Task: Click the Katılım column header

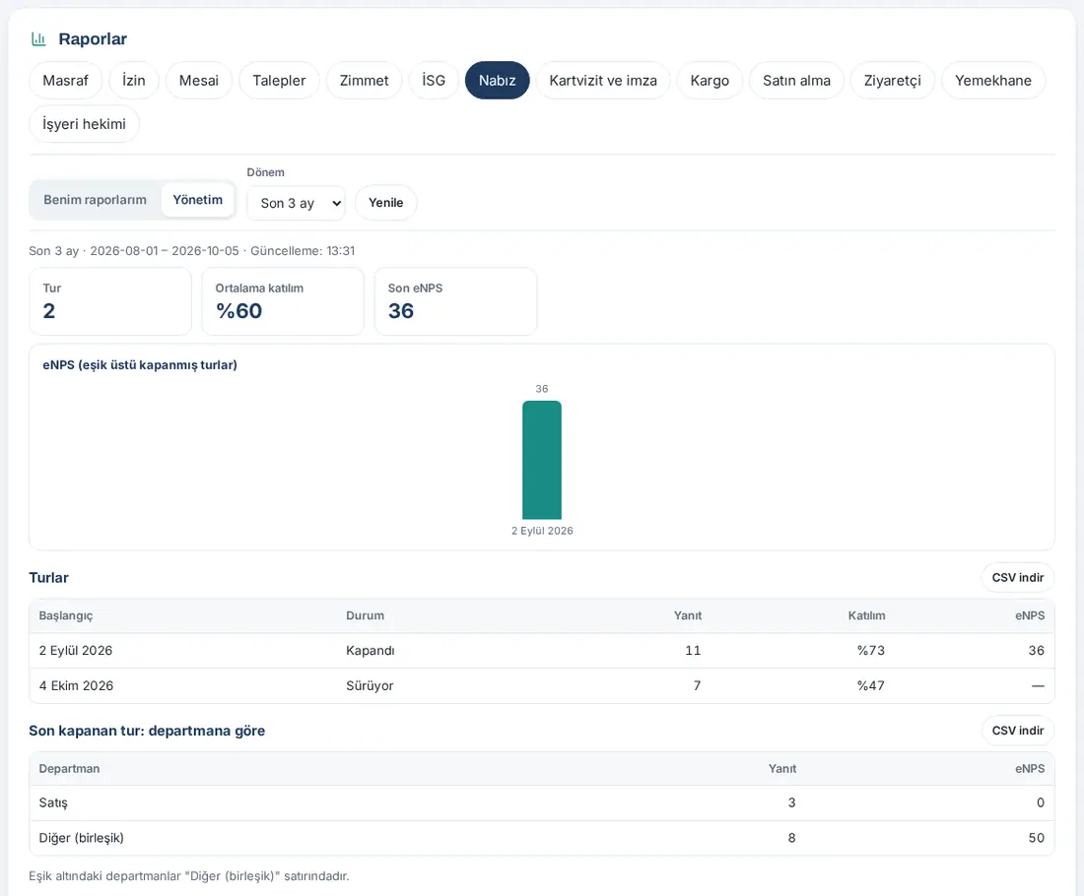Action: pyautogui.click(x=867, y=615)
